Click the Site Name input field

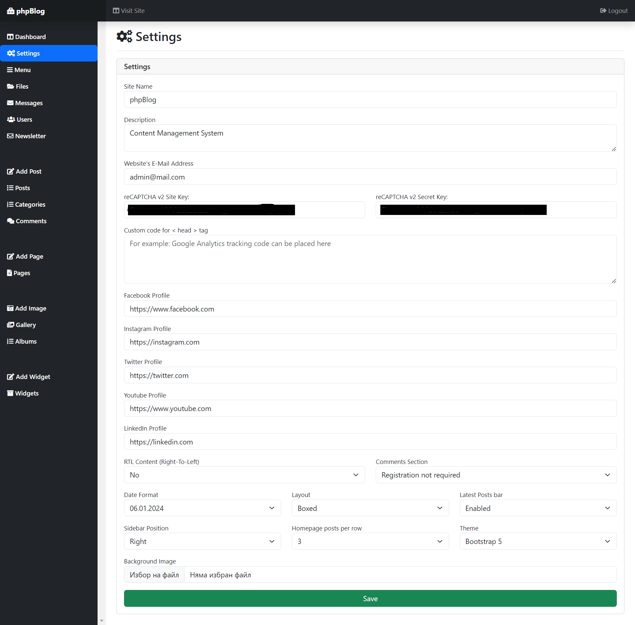coord(370,100)
